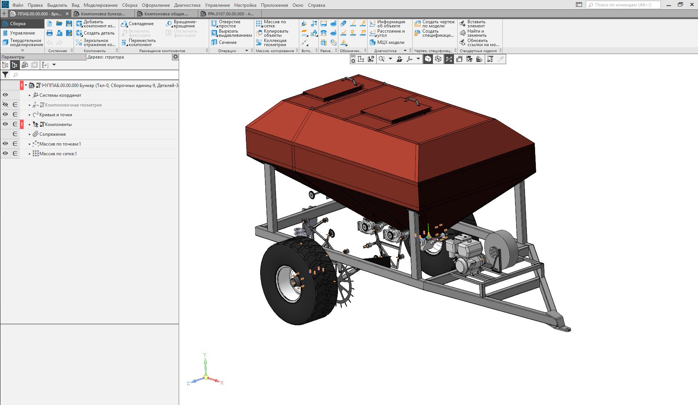
Task: Click Переместить компонент button
Action: pyautogui.click(x=138, y=42)
